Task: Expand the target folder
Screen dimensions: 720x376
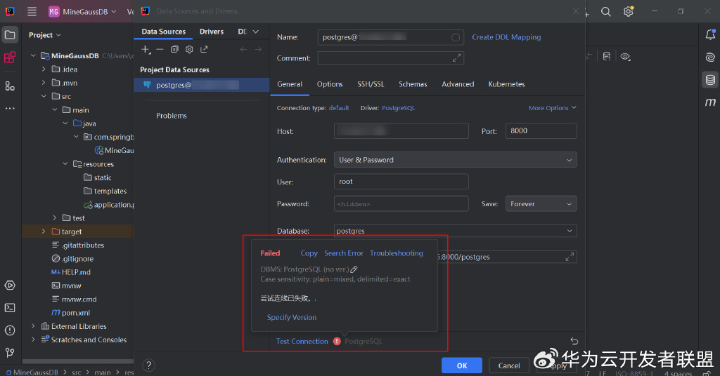Action: tap(44, 231)
